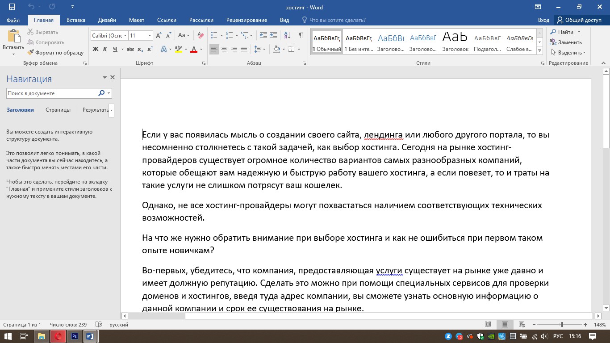Viewport: 610px width, 343px height.
Task: Toggle display of paragraph marks (¶)
Action: 301,35
